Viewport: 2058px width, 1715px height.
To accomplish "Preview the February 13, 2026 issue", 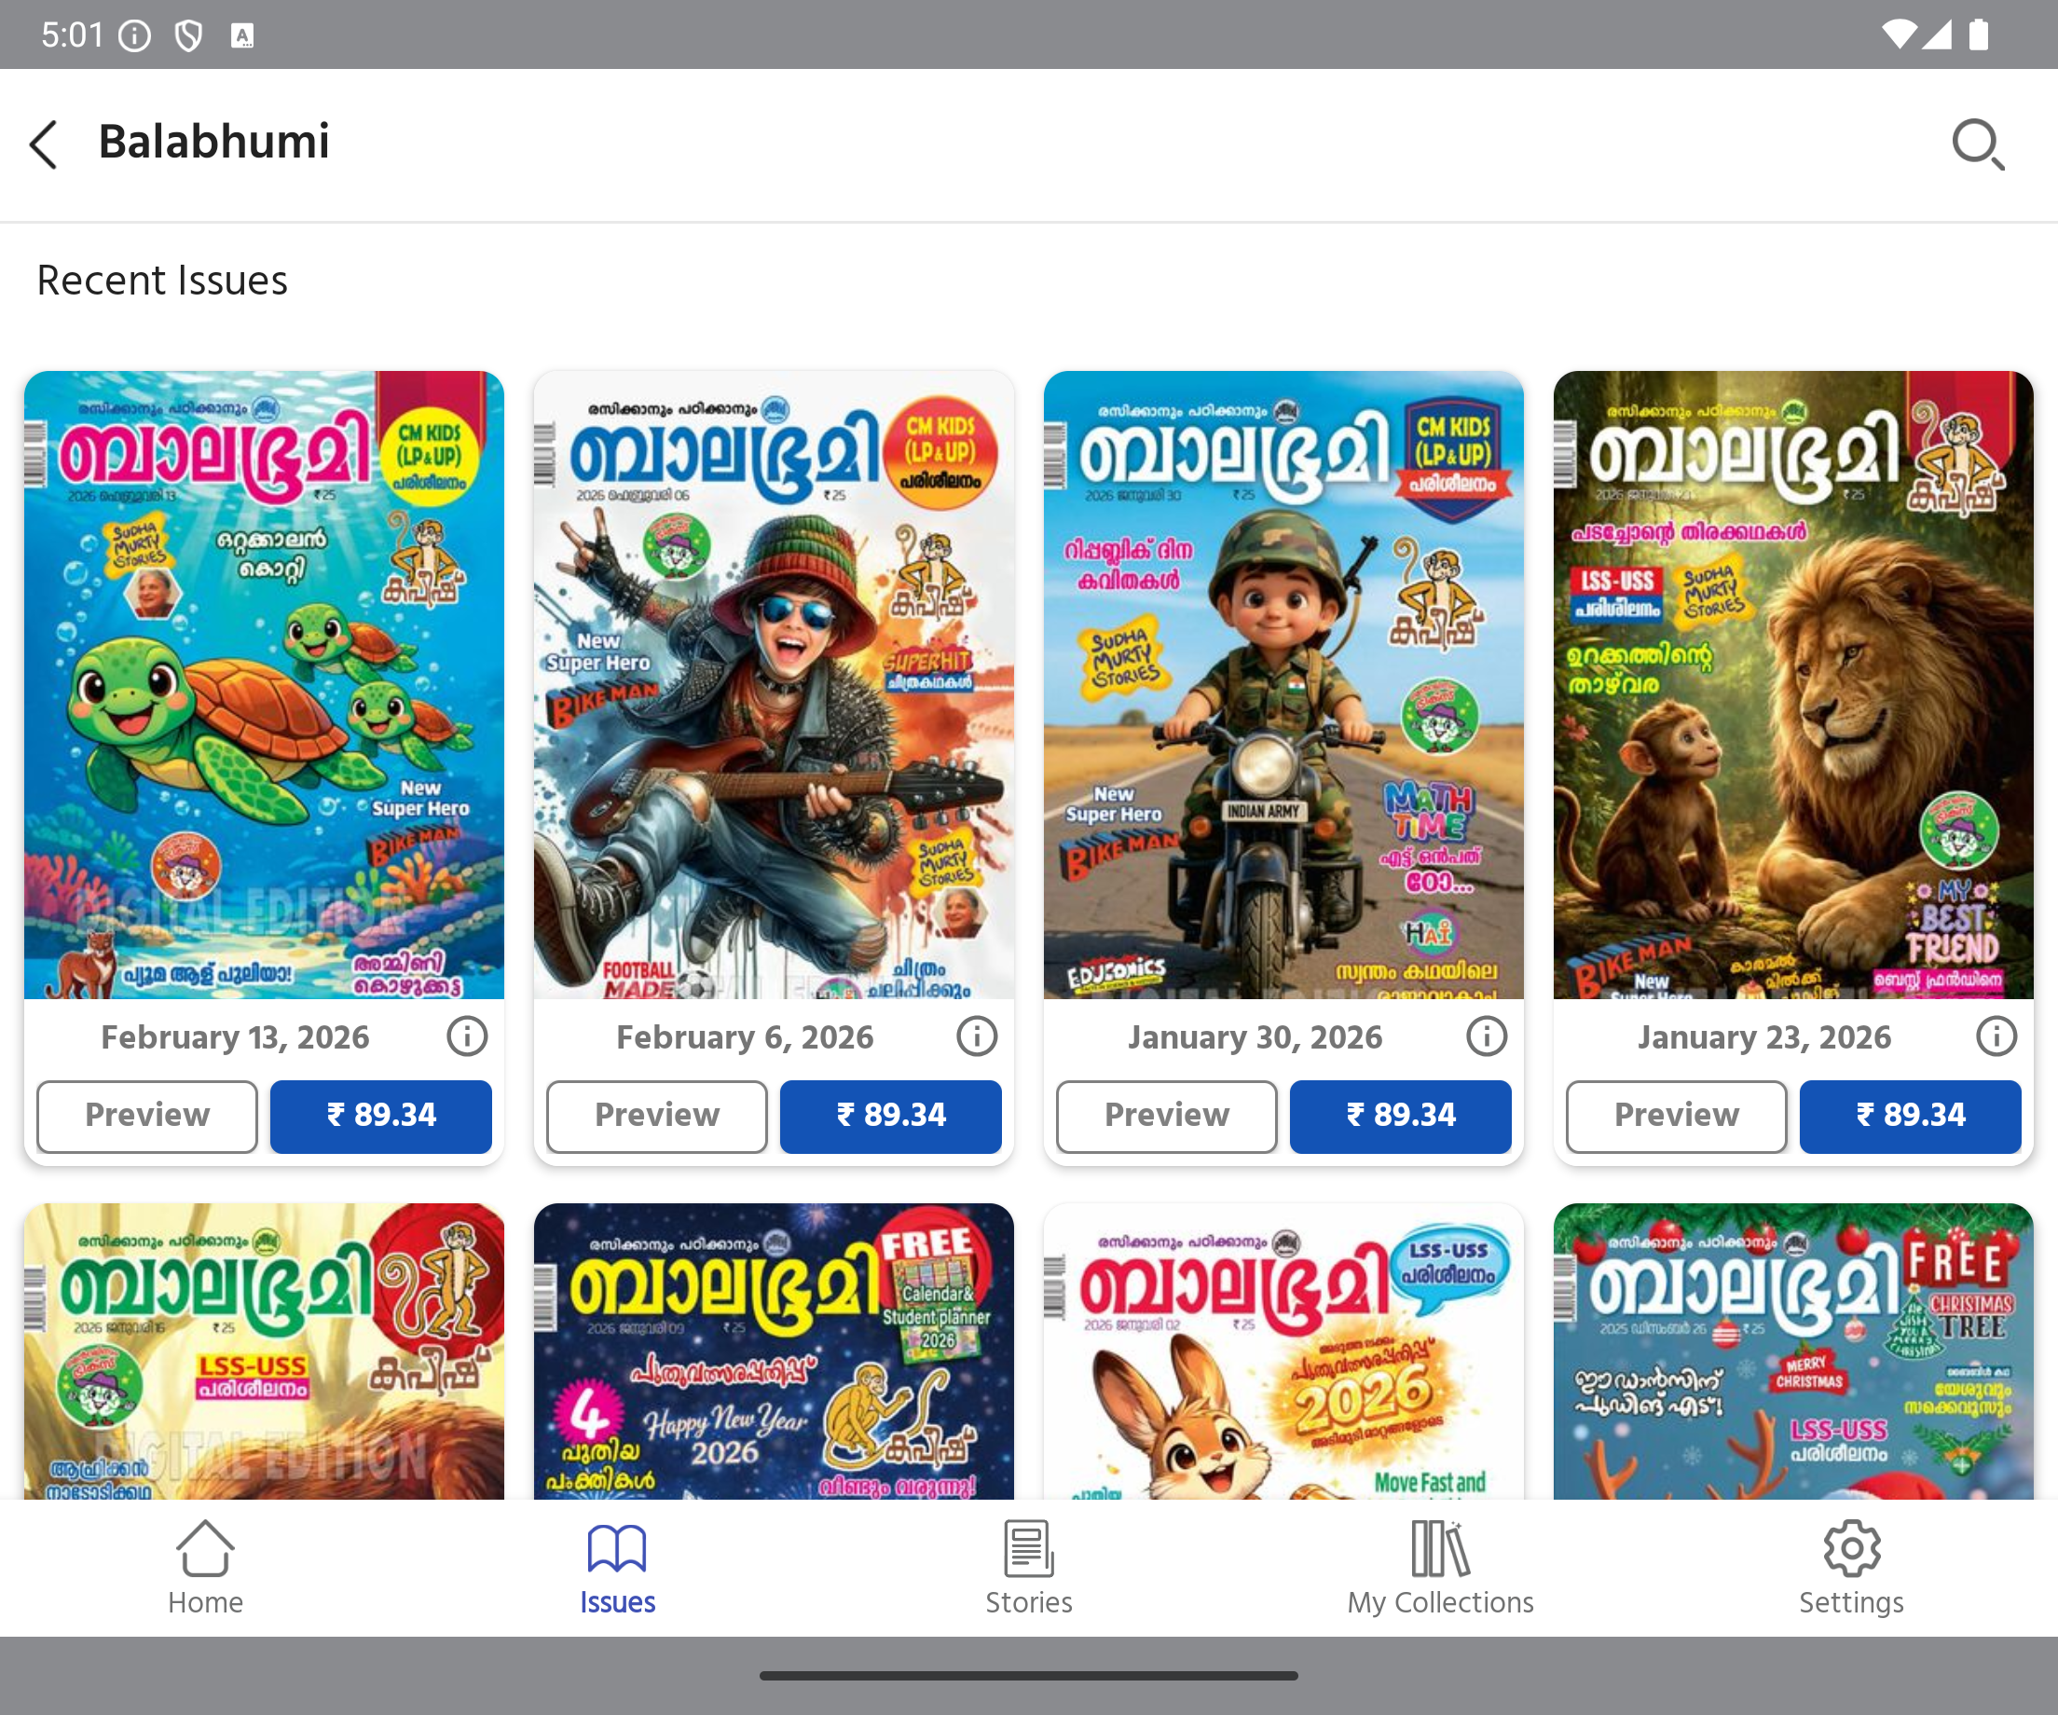I will [x=147, y=1117].
